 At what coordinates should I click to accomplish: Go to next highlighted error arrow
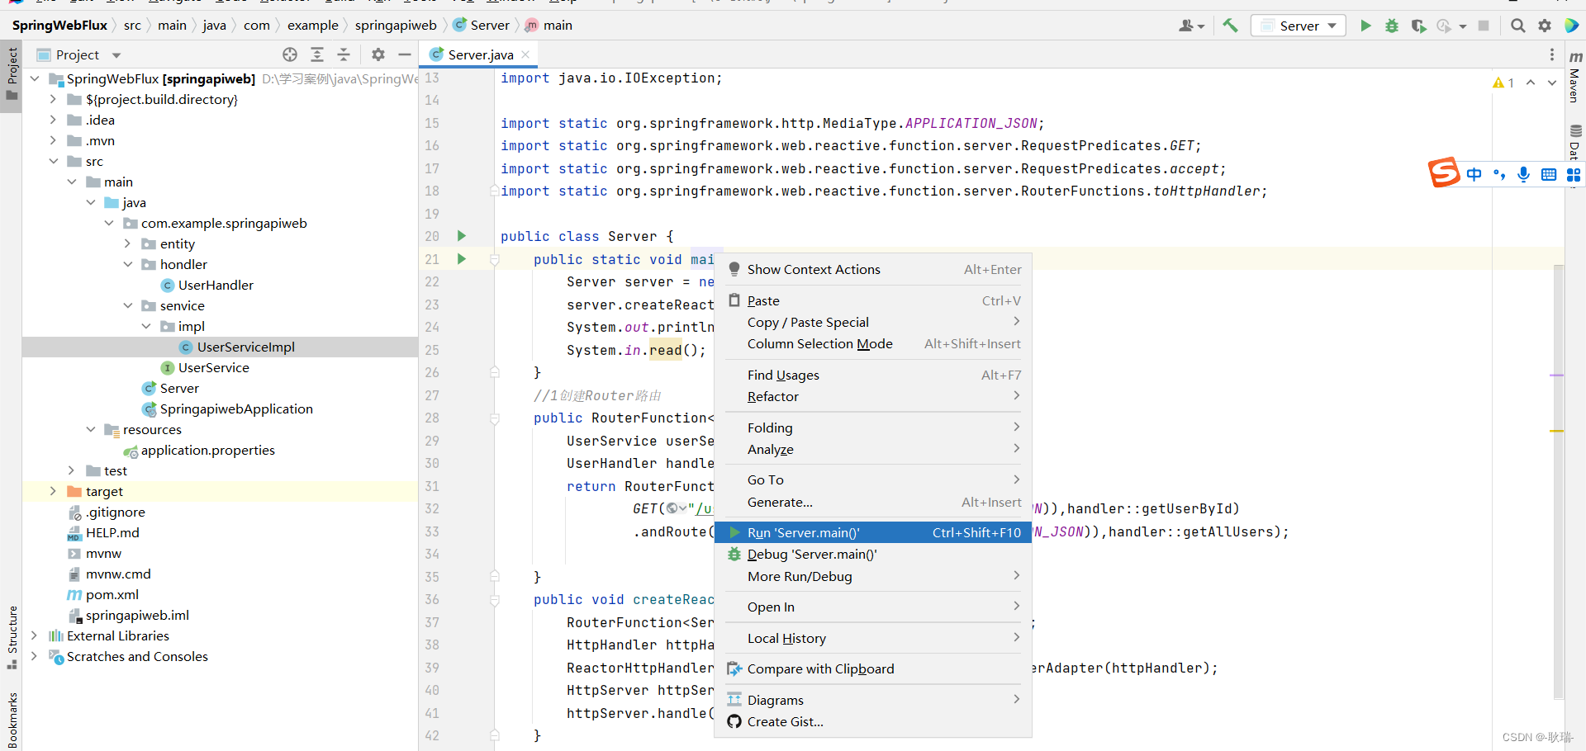click(x=1552, y=83)
